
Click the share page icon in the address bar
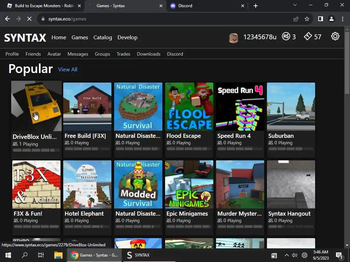pyautogui.click(x=296, y=19)
